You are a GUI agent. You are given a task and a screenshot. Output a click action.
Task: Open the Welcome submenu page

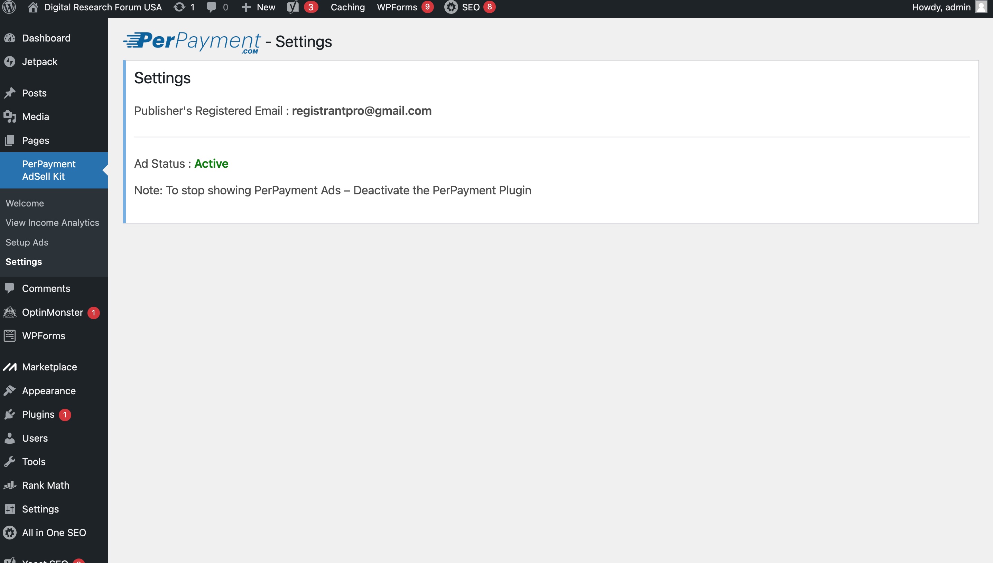pos(25,203)
